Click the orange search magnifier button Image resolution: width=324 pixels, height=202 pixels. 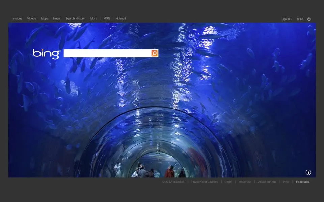click(154, 53)
